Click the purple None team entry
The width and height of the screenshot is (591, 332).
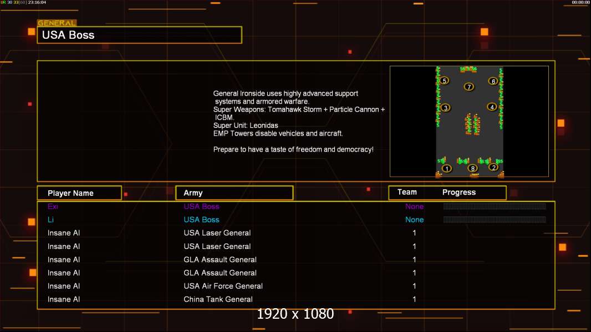[x=414, y=206]
